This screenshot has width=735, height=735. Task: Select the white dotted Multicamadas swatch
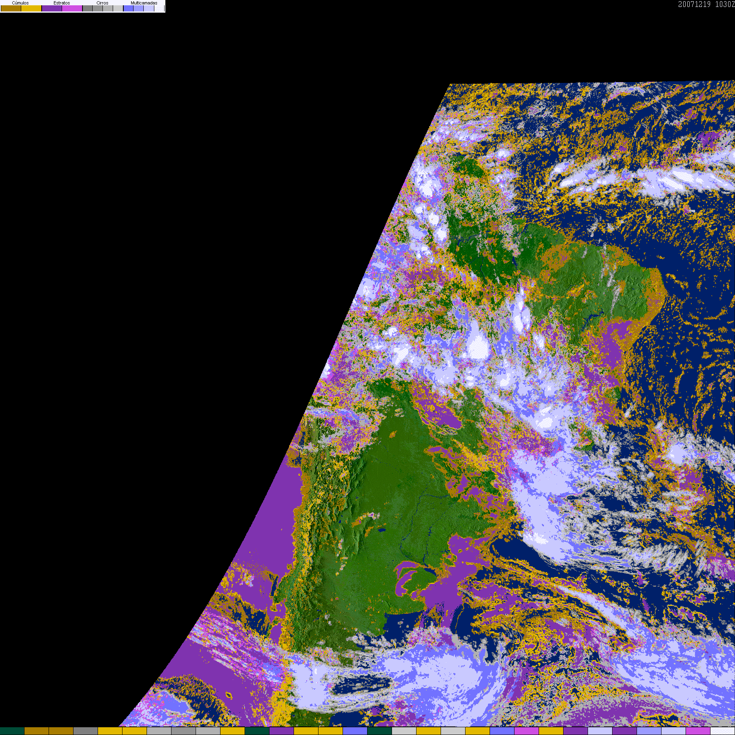click(x=159, y=8)
